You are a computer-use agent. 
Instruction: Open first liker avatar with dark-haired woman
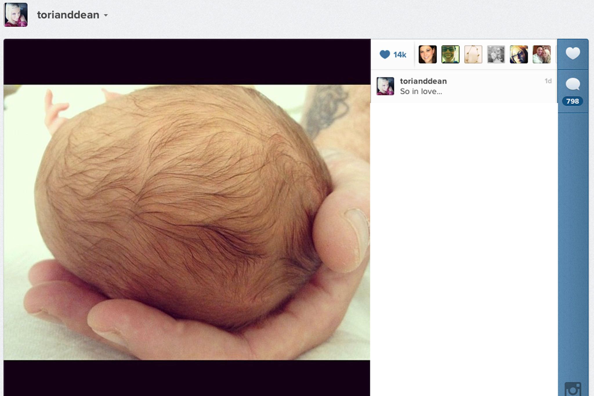click(x=428, y=54)
